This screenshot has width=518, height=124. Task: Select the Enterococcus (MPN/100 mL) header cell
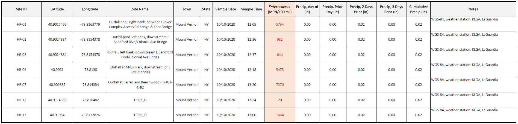pyautogui.click(x=279, y=9)
